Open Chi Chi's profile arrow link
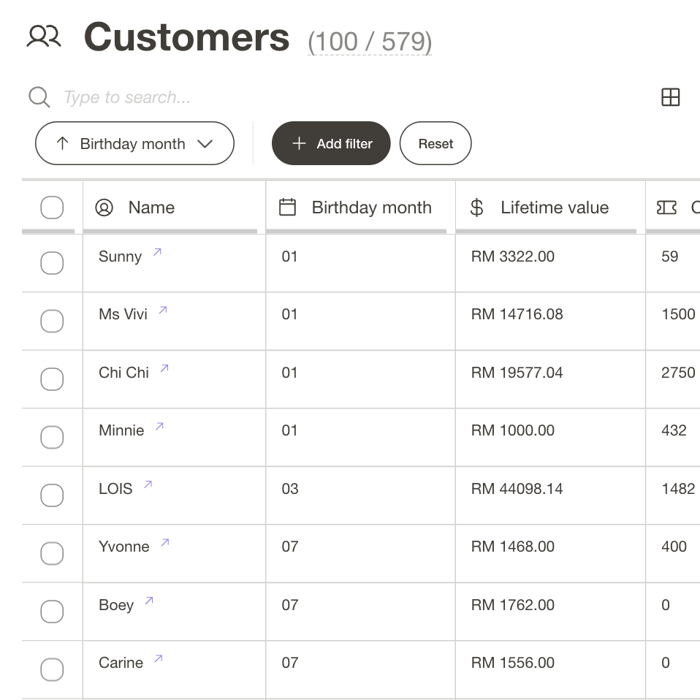The image size is (700, 700). (x=164, y=368)
